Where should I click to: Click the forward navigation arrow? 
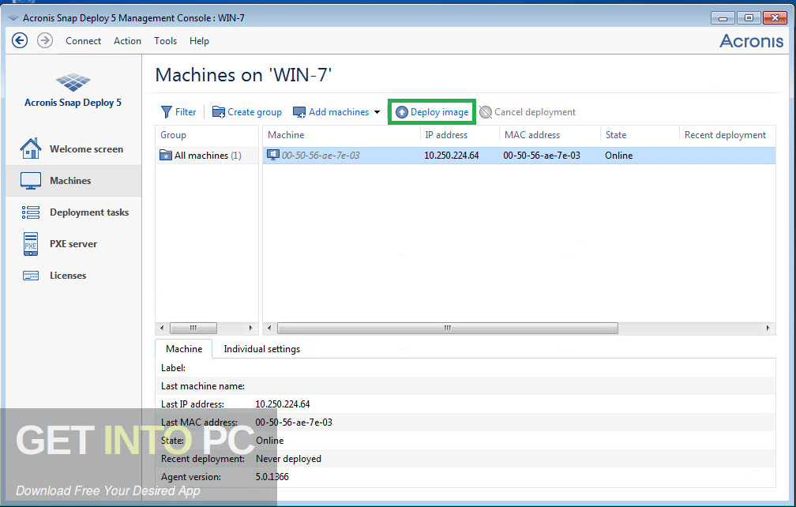point(45,40)
